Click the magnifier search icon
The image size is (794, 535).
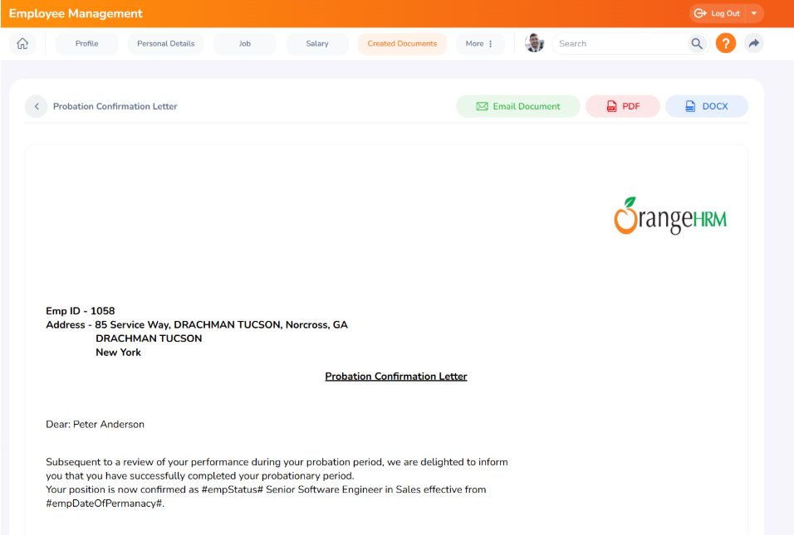pos(696,44)
